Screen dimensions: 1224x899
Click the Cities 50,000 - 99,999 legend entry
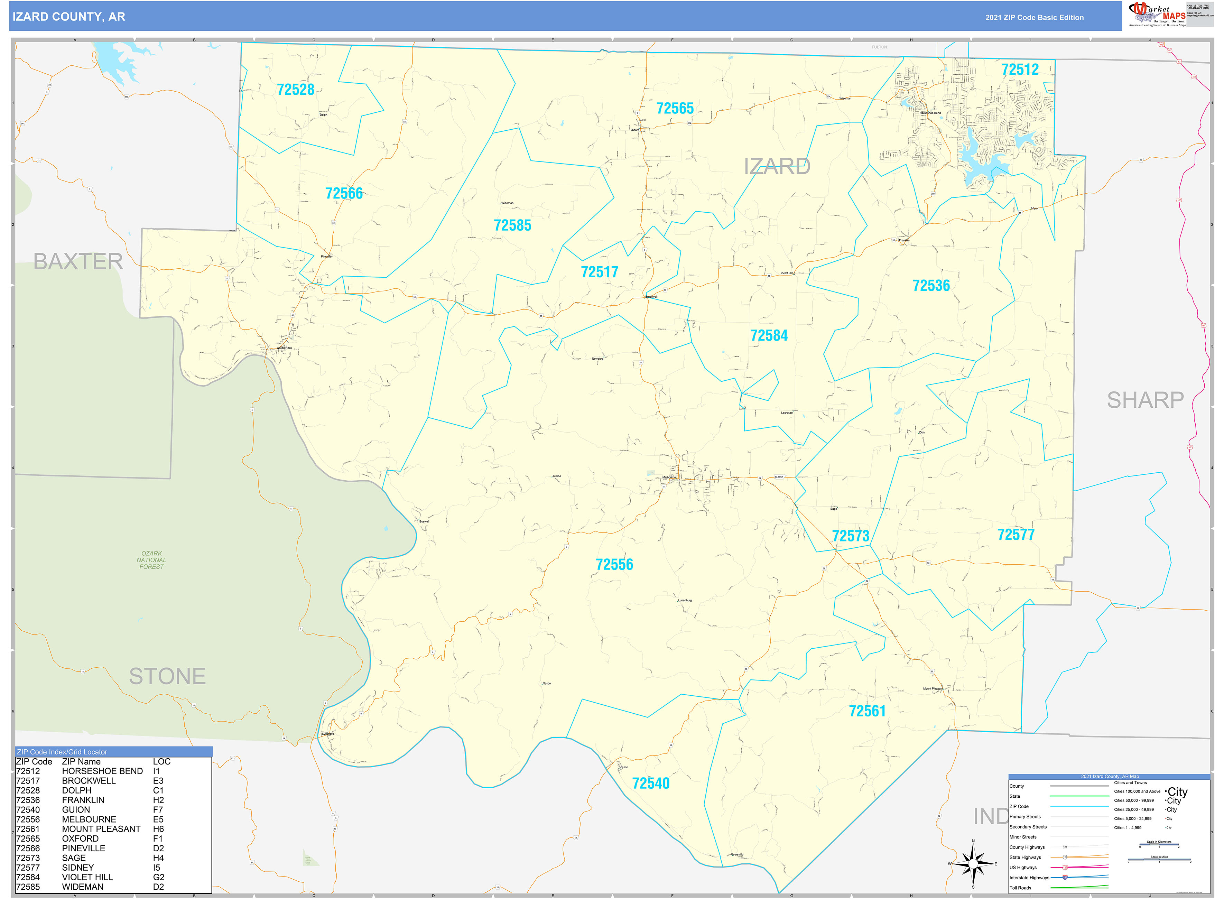point(1134,800)
